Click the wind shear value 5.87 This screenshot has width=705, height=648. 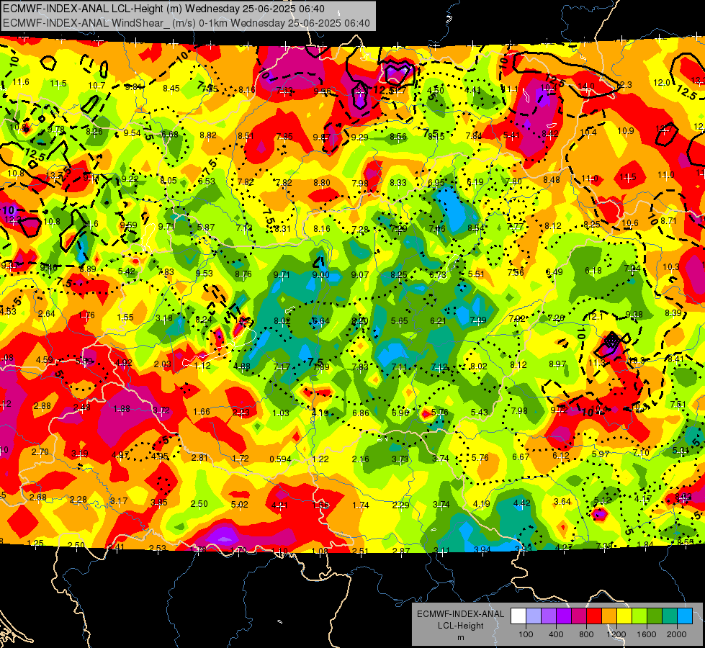(206, 227)
